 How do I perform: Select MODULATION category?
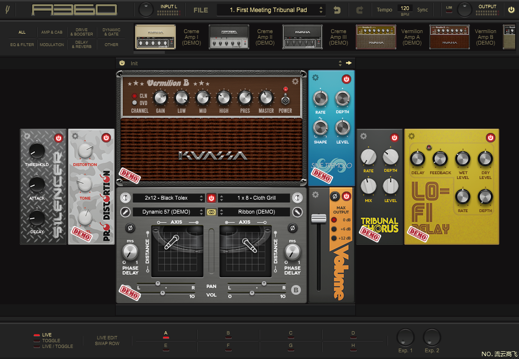(51, 45)
